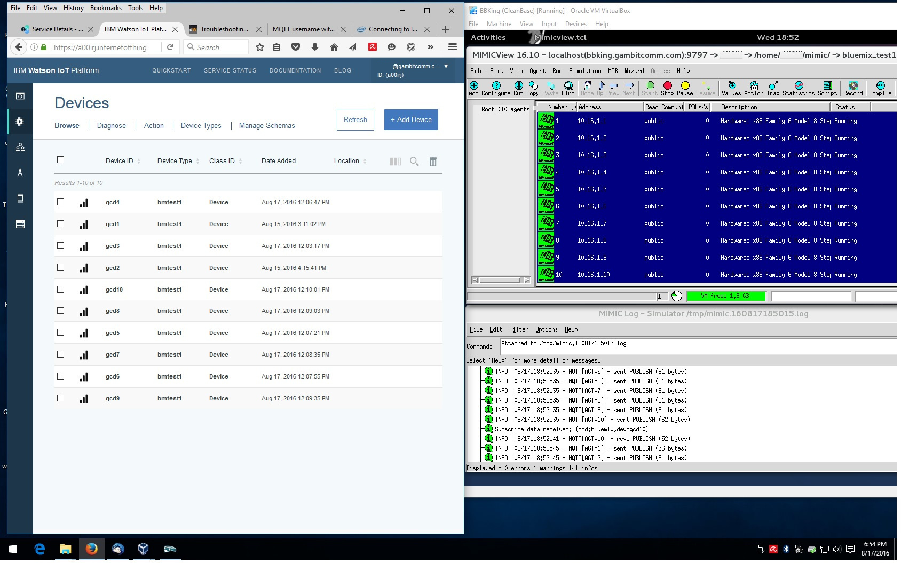Open the Simulation menu in MIMICView
901x563 pixels.
(584, 71)
